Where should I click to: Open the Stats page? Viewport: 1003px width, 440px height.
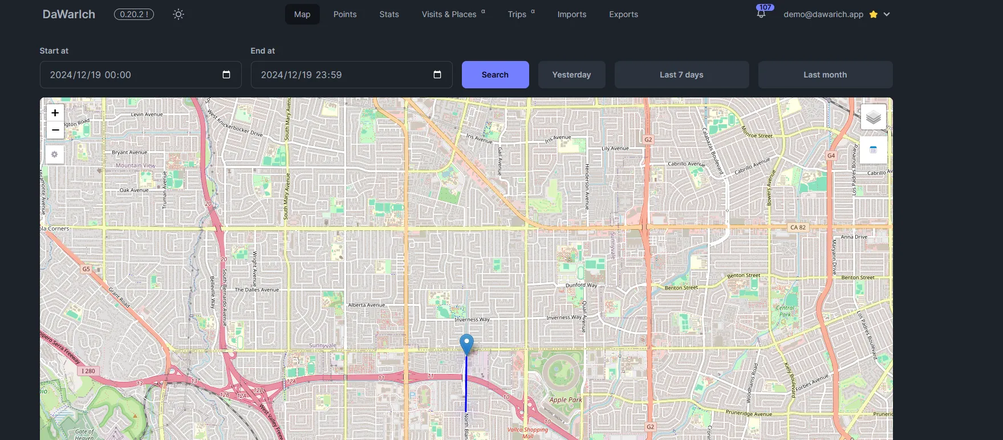tap(389, 14)
